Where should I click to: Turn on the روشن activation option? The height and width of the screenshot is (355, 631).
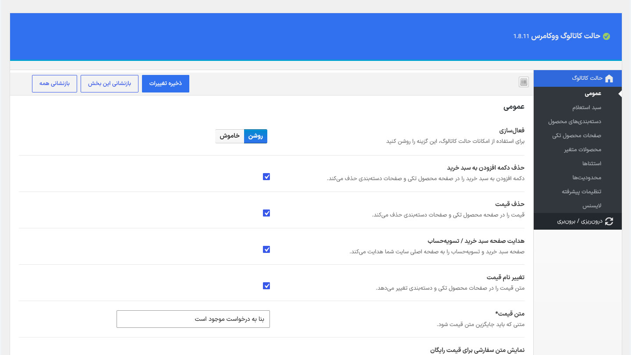(255, 136)
